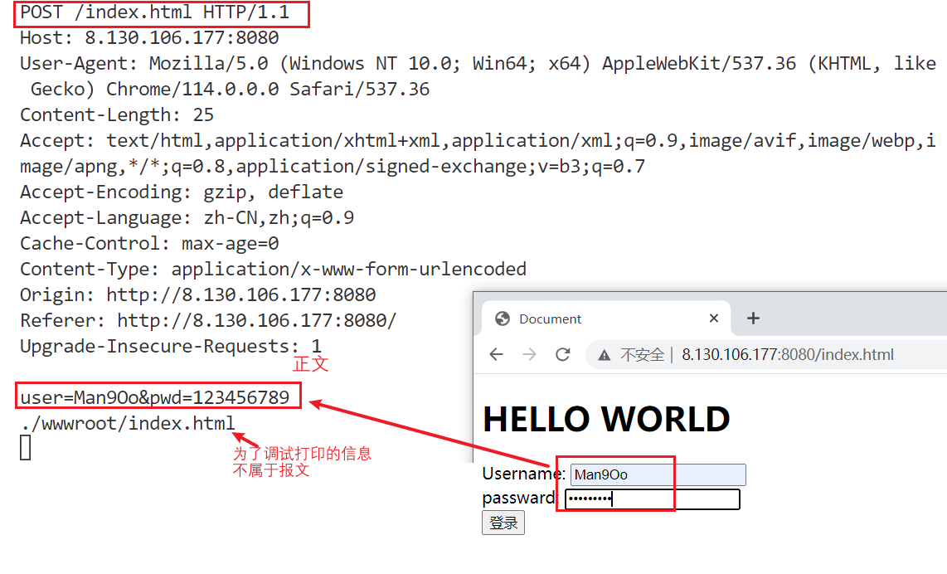Click the 不安全 security label
Screen dimensions: 947x574
[x=642, y=355]
